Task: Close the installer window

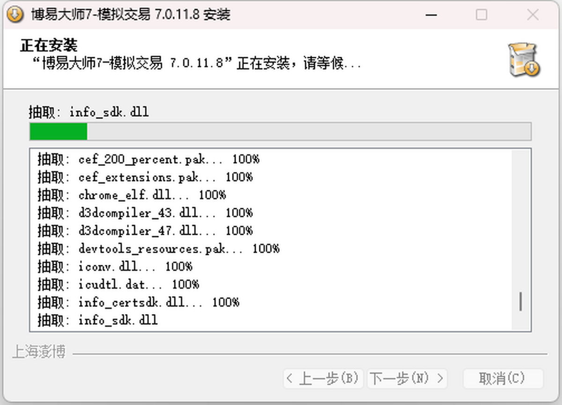Action: (x=532, y=15)
